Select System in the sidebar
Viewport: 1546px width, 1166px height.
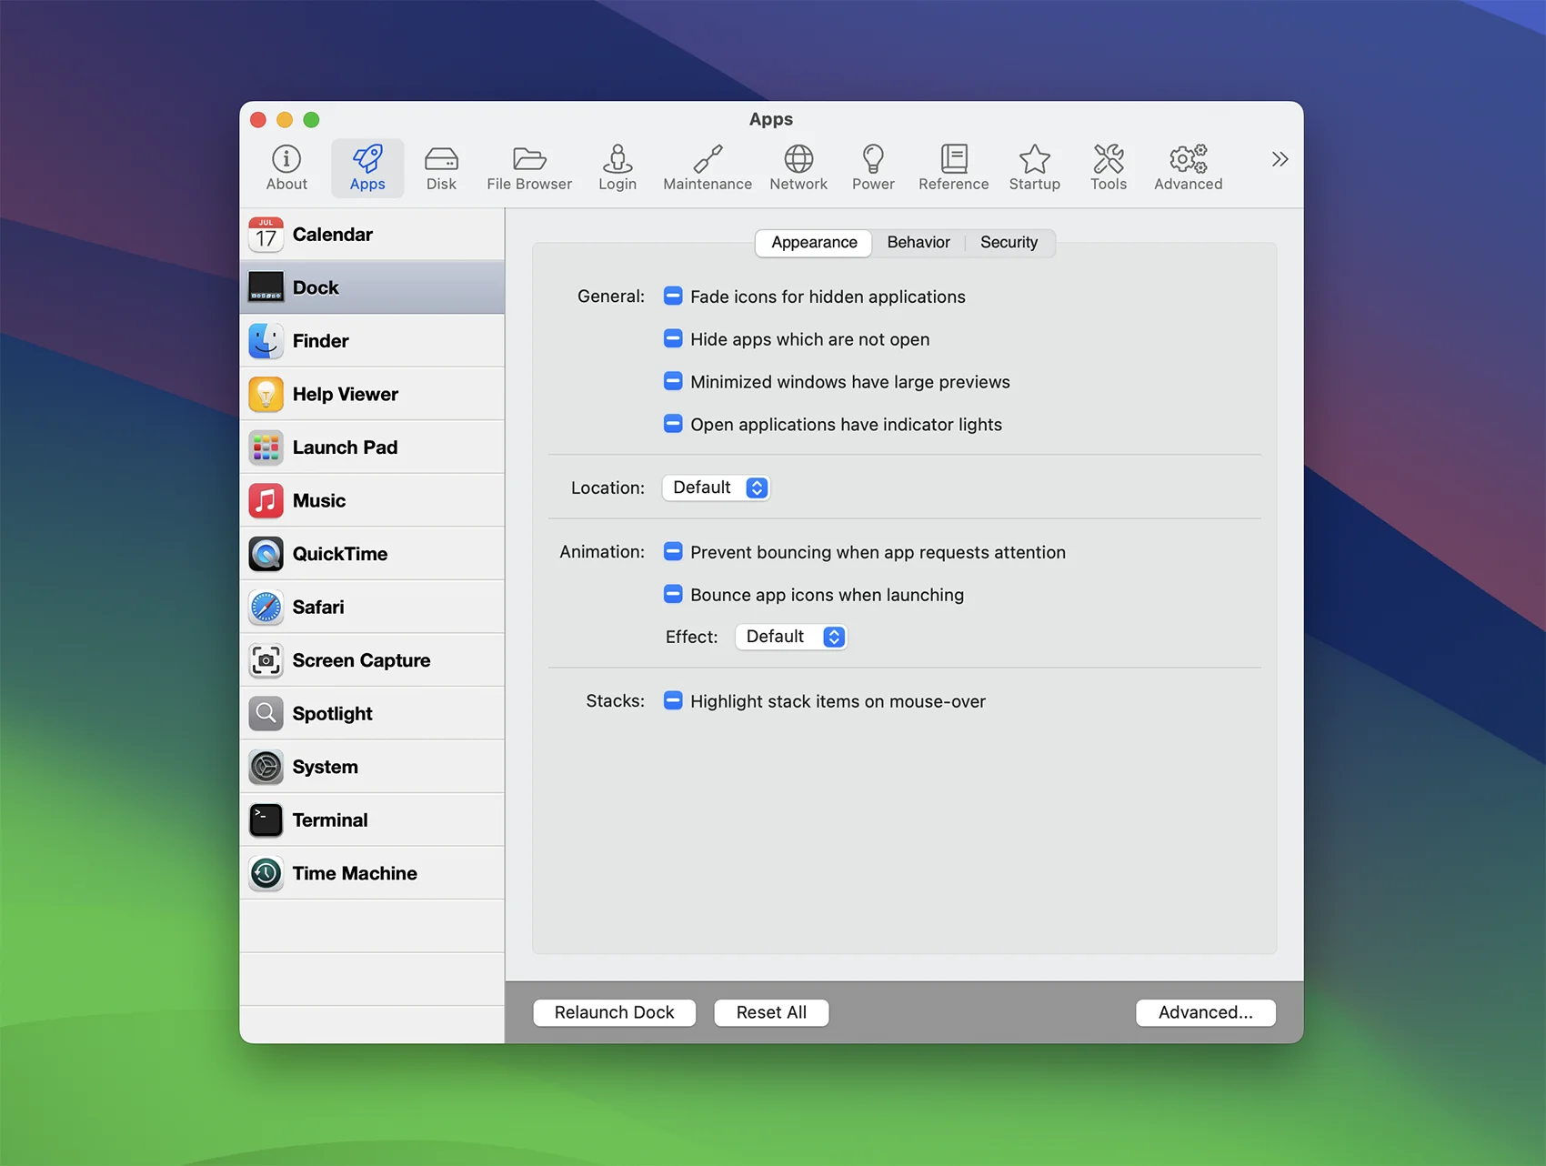[372, 767]
